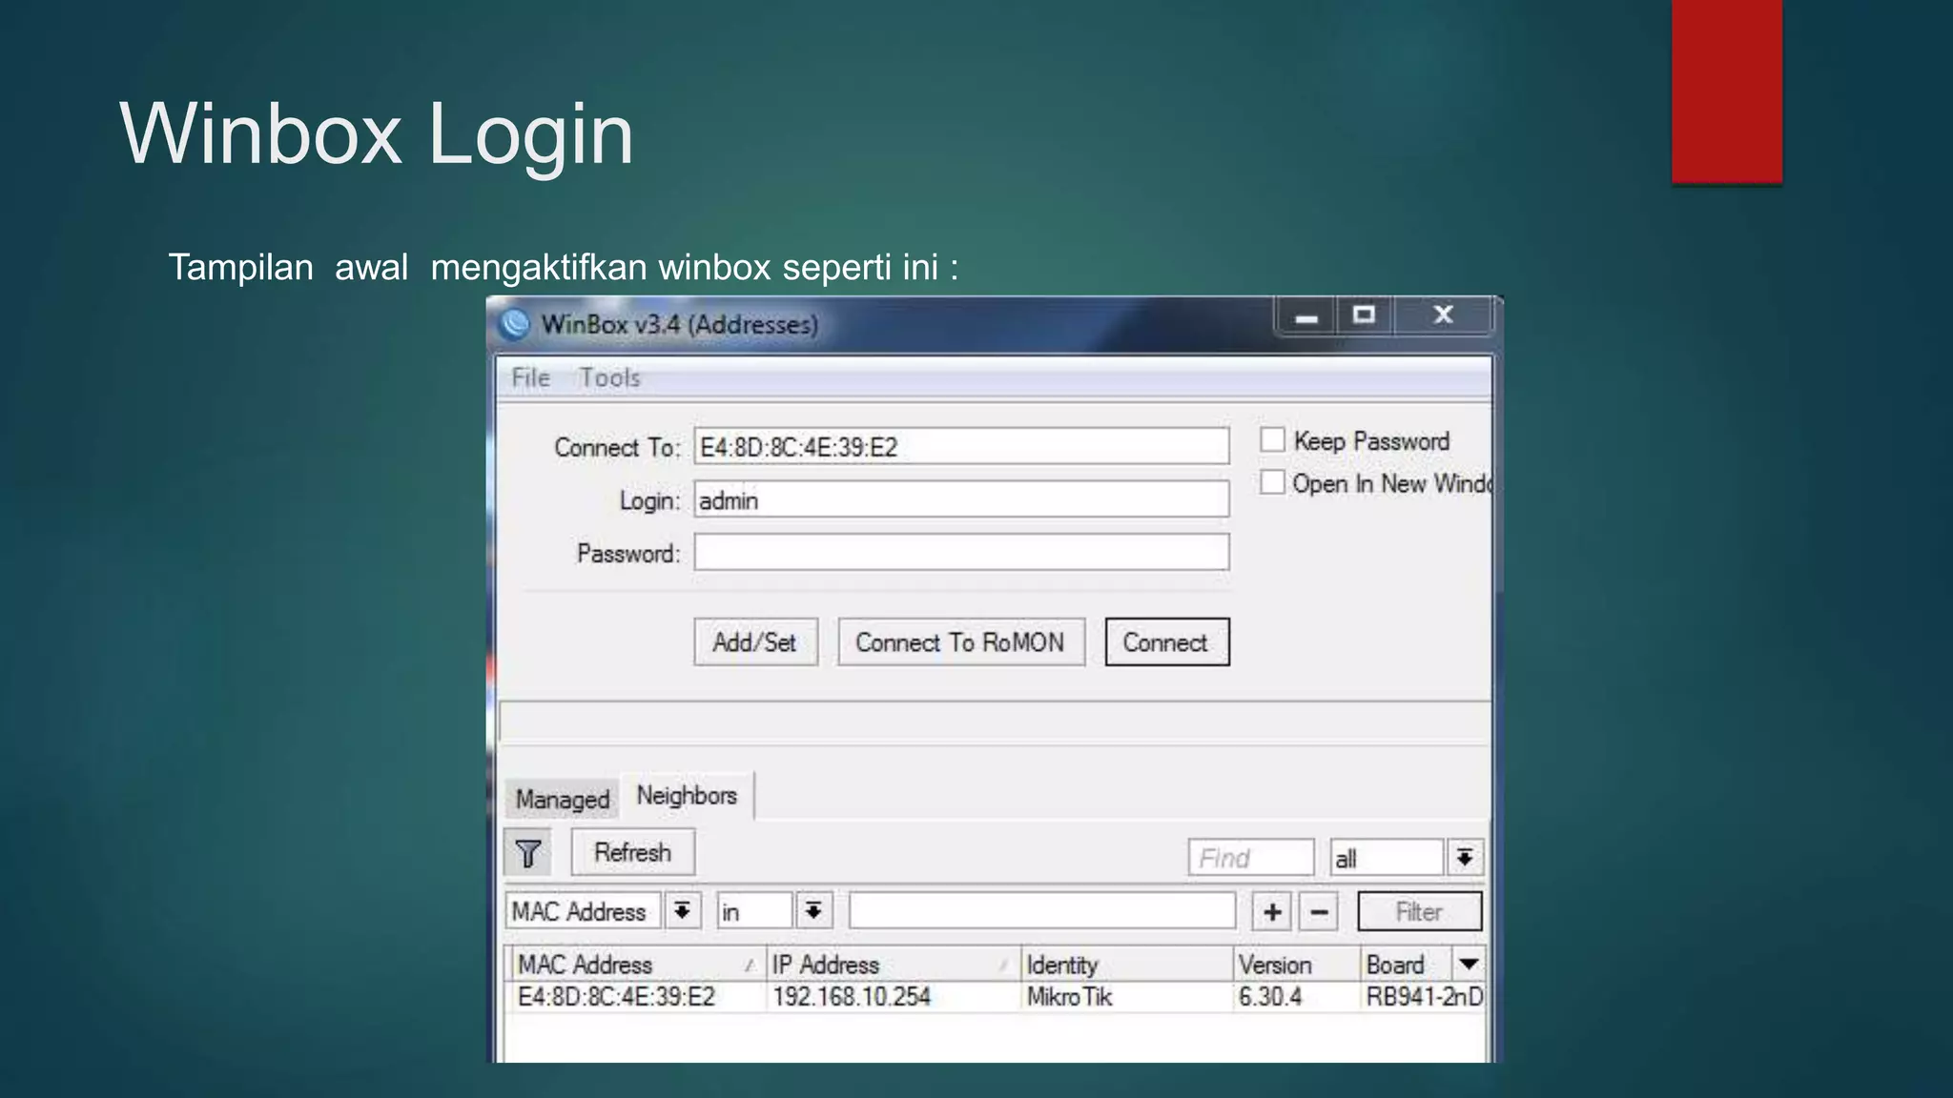Maximize the WinBox window
This screenshot has height=1098, width=1953.
tap(1365, 315)
